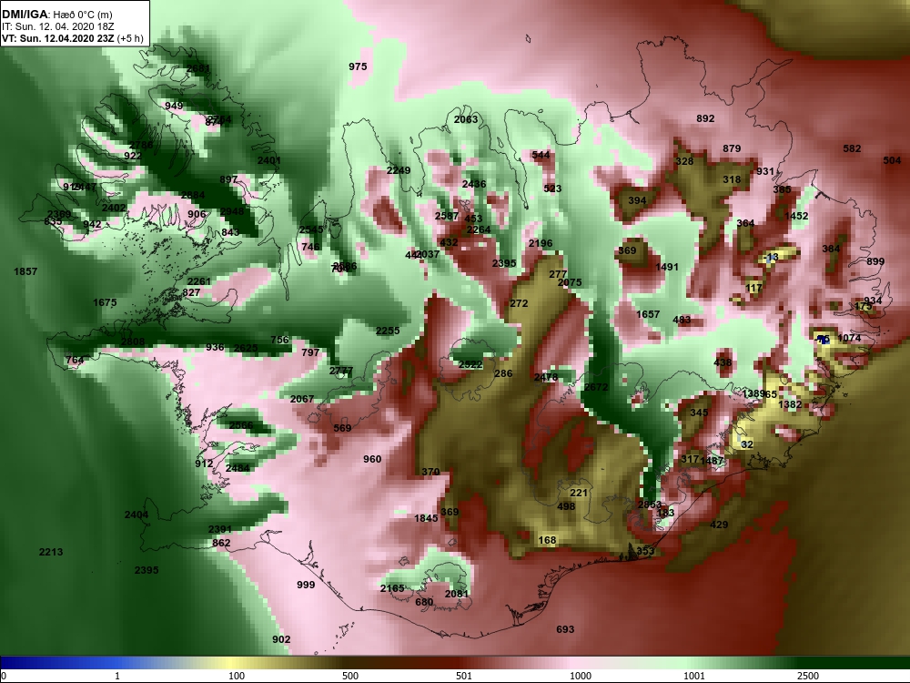
Task: Click the map value '2681'
Action: (x=197, y=68)
